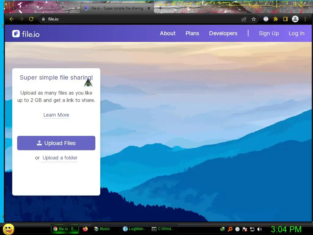Click the 'Super simple file sharing!' heading
The height and width of the screenshot is (235, 313).
click(x=56, y=77)
